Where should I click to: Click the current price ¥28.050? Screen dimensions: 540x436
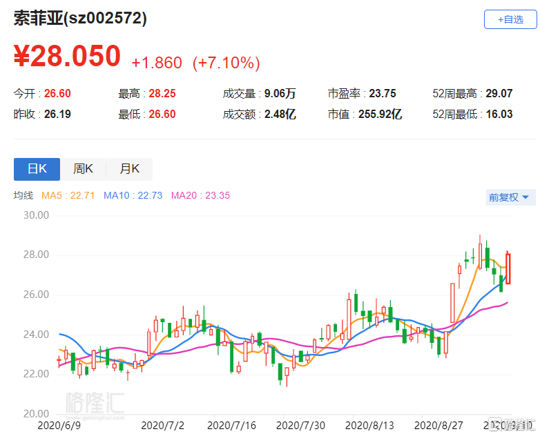pyautogui.click(x=67, y=56)
